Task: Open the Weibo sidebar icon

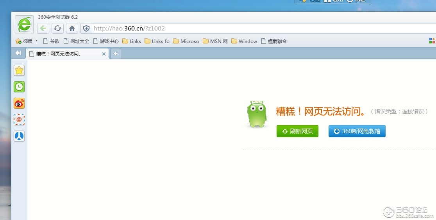Action: [x=19, y=103]
